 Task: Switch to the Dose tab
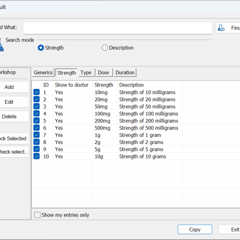(x=104, y=72)
